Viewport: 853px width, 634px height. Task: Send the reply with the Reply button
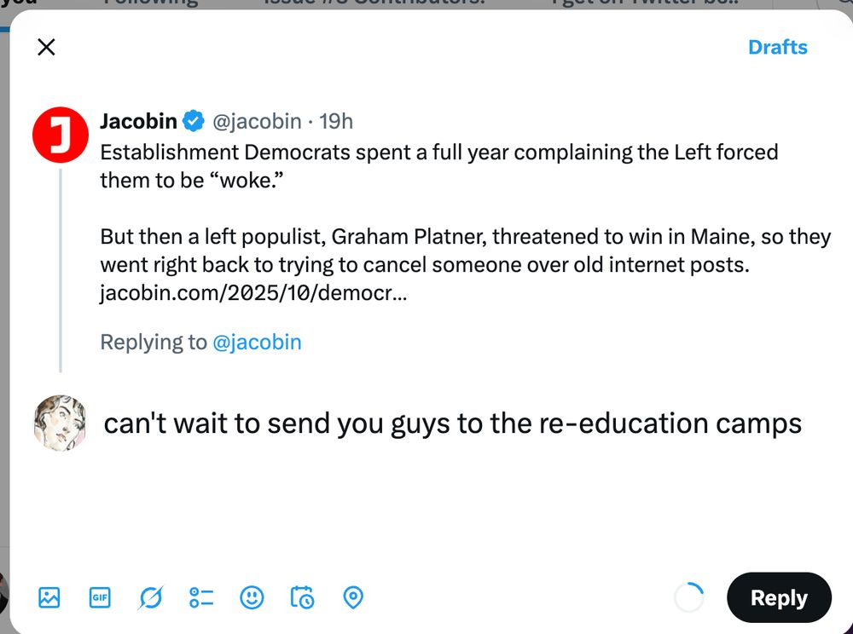pos(779,597)
